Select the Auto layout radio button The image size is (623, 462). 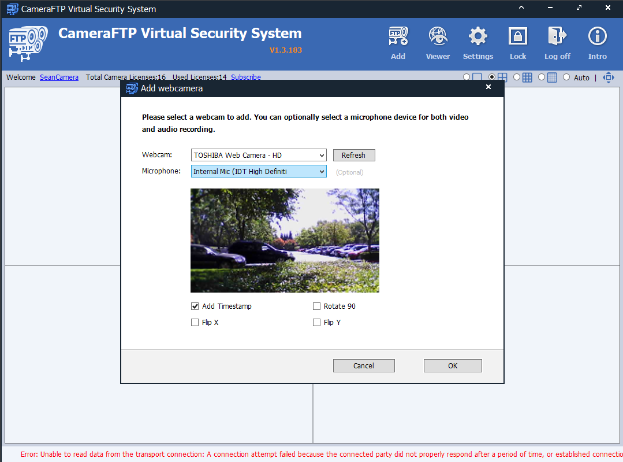[566, 77]
